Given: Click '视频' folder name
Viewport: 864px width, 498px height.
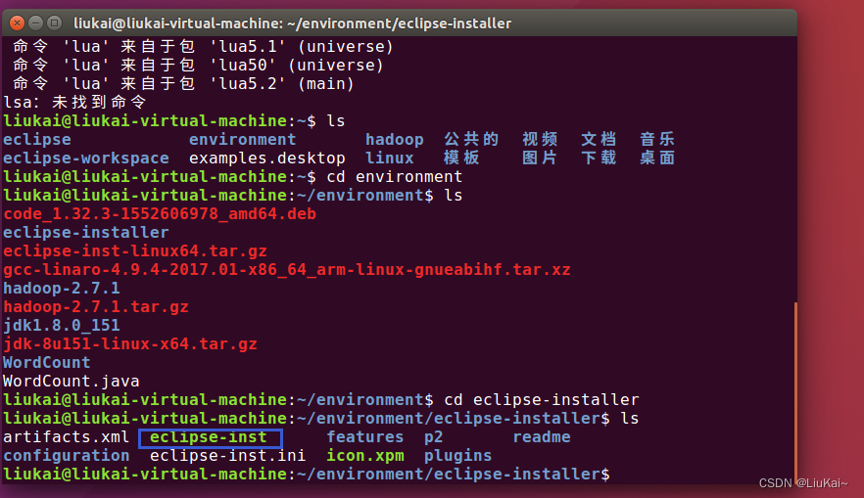Looking at the screenshot, I should point(540,139).
